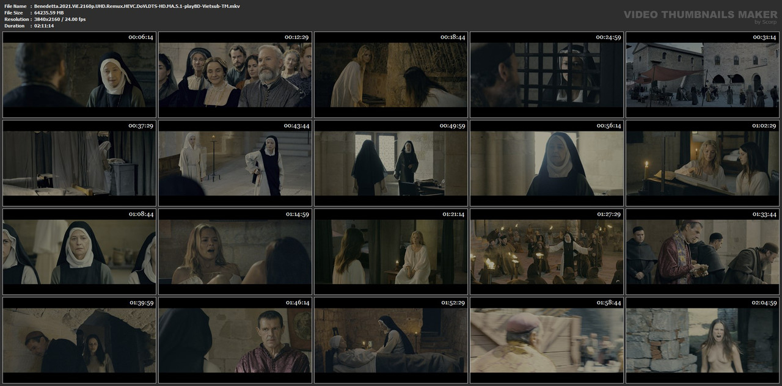
Task: Select the town square thumbnail at 00:31:14
Action: tap(703, 75)
